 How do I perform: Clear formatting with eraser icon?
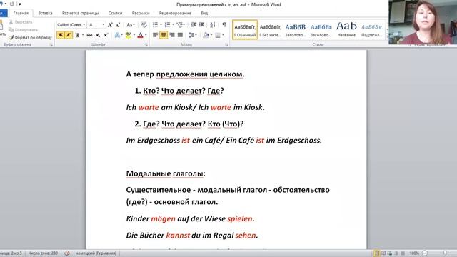(x=144, y=25)
